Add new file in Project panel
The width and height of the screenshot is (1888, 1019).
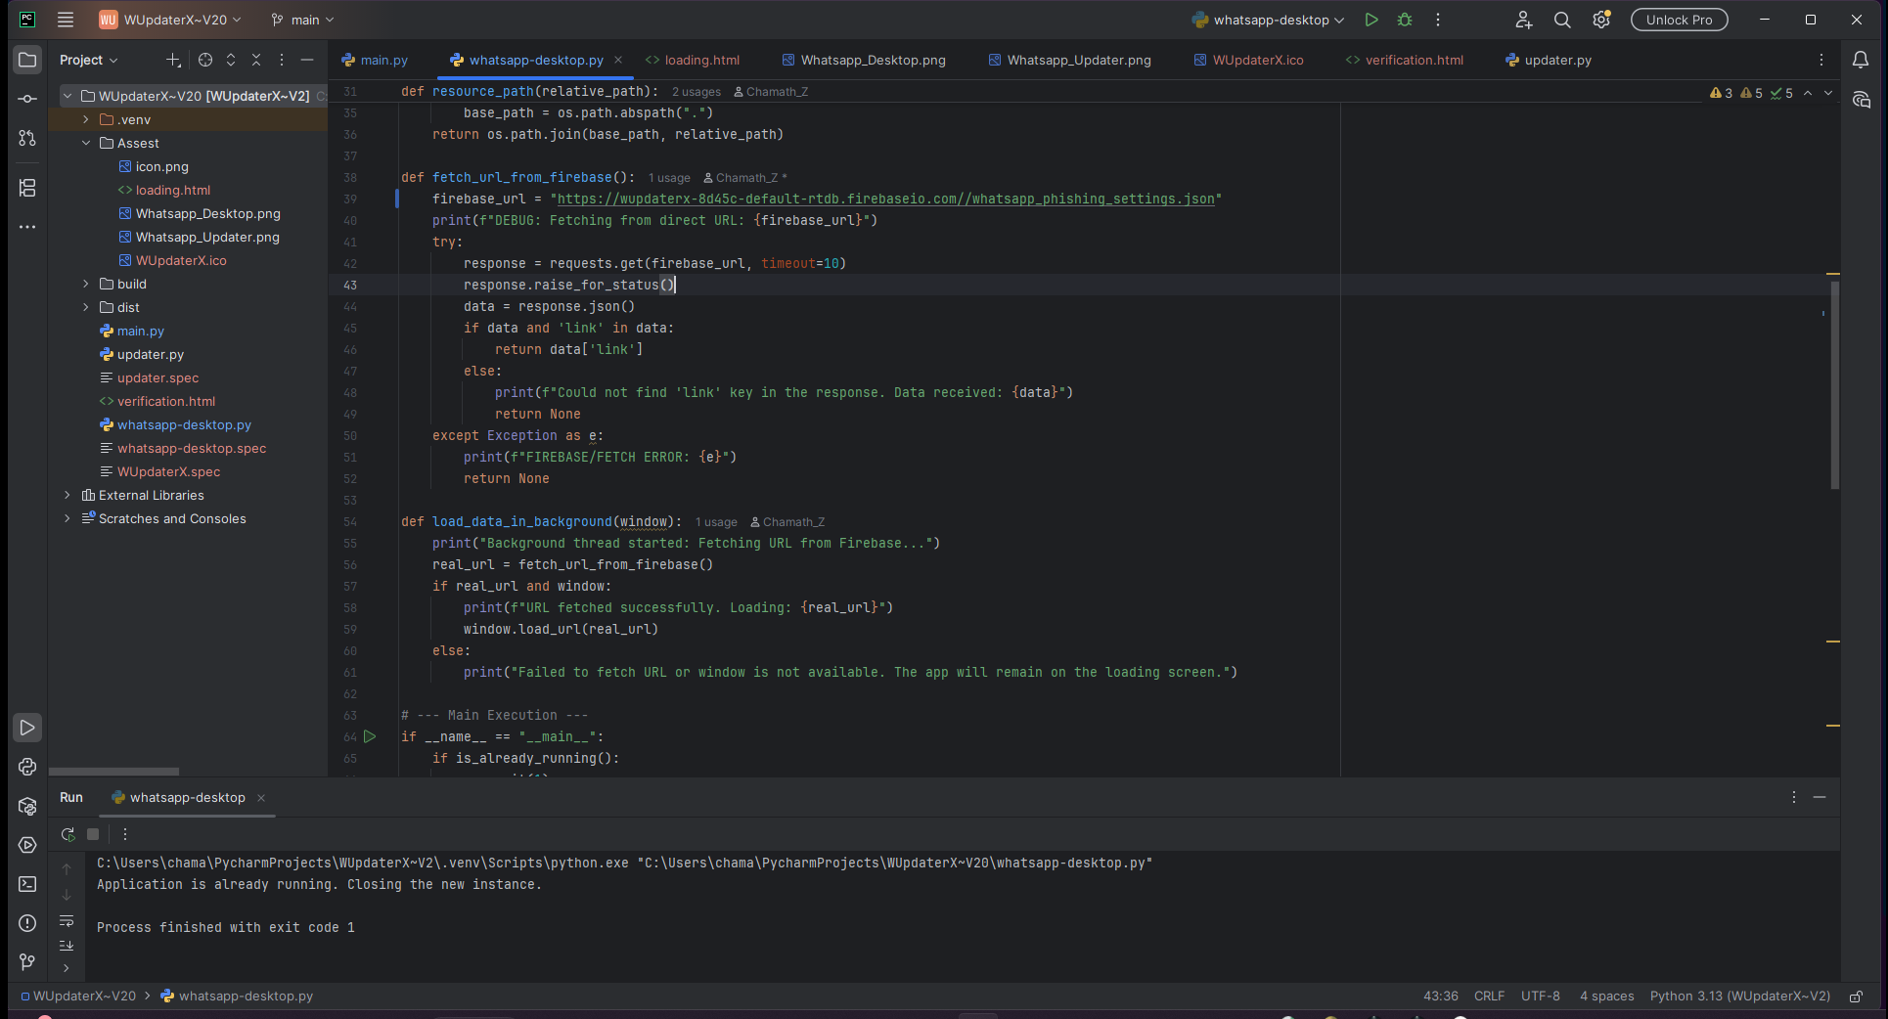173,60
